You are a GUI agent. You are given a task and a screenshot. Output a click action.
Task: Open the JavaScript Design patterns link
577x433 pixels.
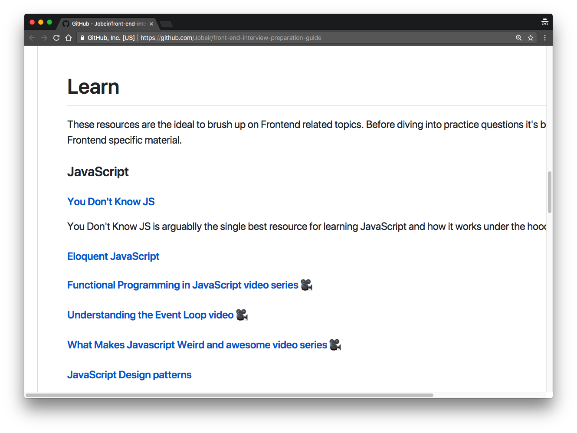tap(129, 375)
